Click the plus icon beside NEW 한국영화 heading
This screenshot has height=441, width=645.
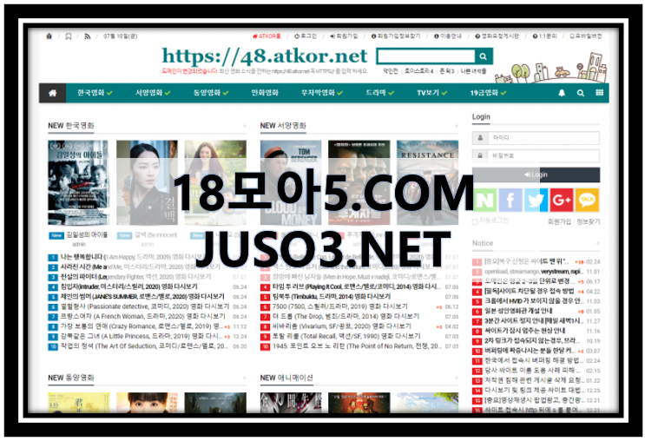244,126
